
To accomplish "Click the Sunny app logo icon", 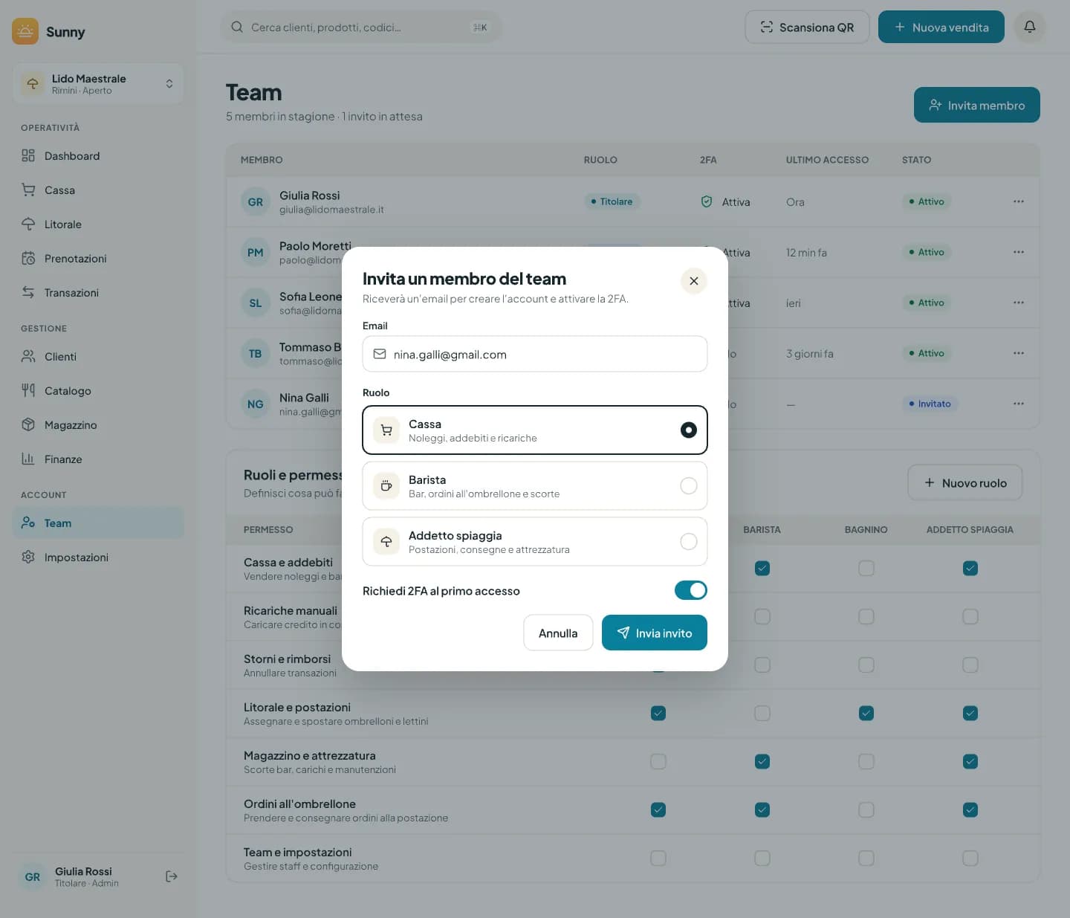I will (25, 31).
